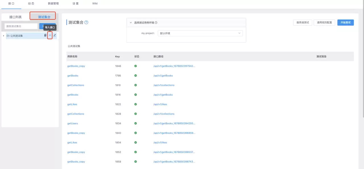Viewport: 364px width, 169px height.
Task: Open path /api/v1/getBooks_1678850394255...
Action: 174,123
